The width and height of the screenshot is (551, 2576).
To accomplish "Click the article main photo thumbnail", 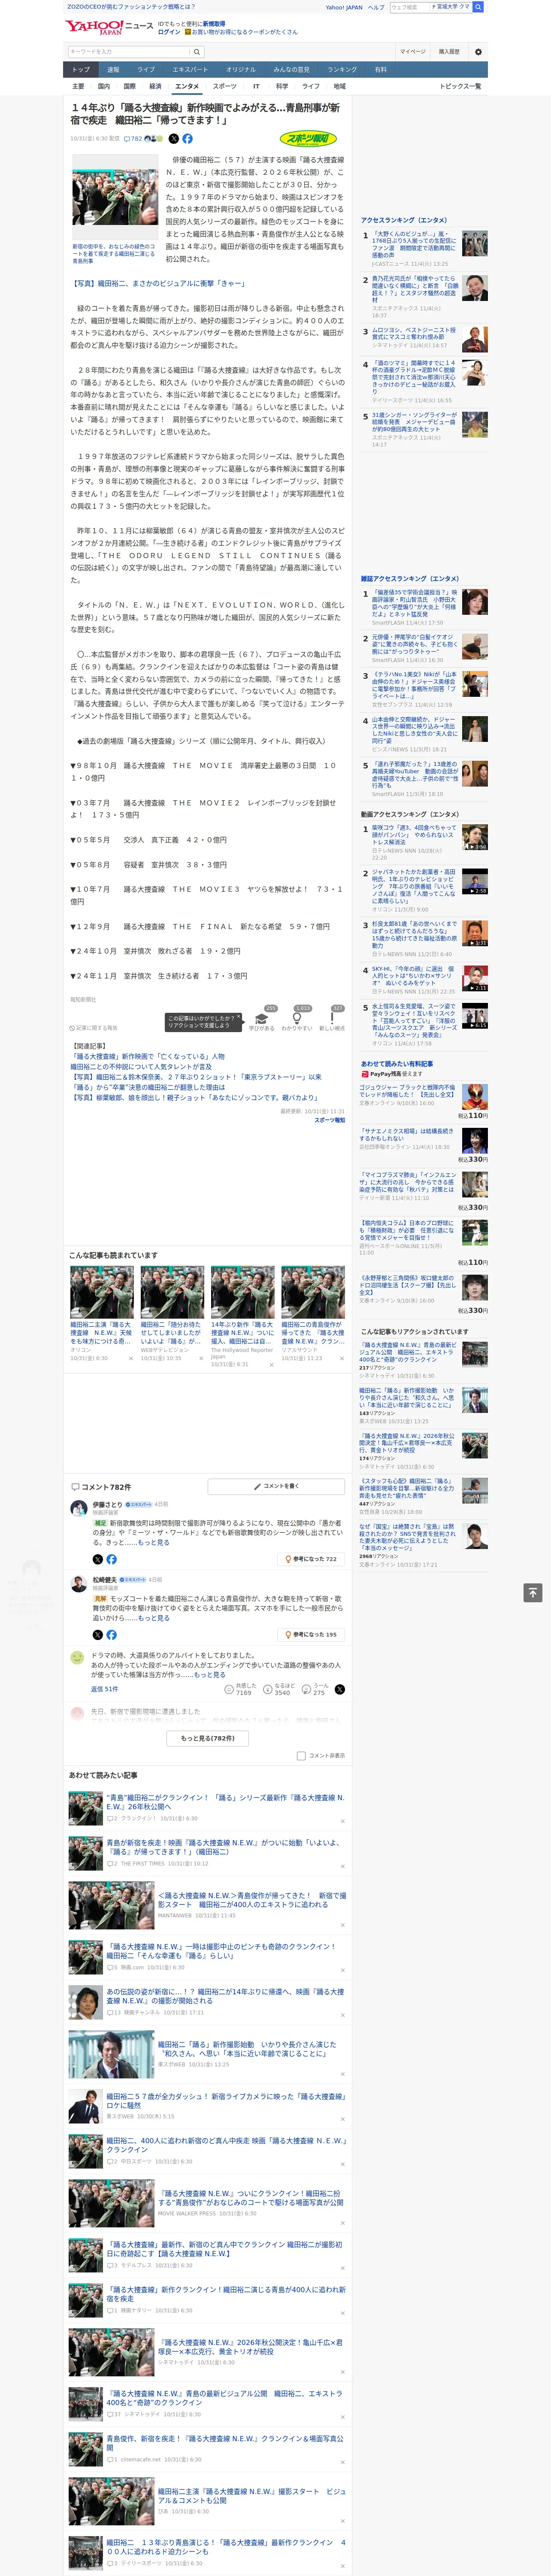I will tap(114, 198).
